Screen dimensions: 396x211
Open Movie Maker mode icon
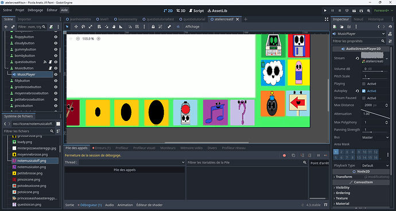pos(368,10)
